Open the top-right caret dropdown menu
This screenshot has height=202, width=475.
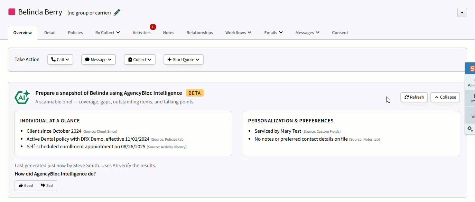point(462,13)
